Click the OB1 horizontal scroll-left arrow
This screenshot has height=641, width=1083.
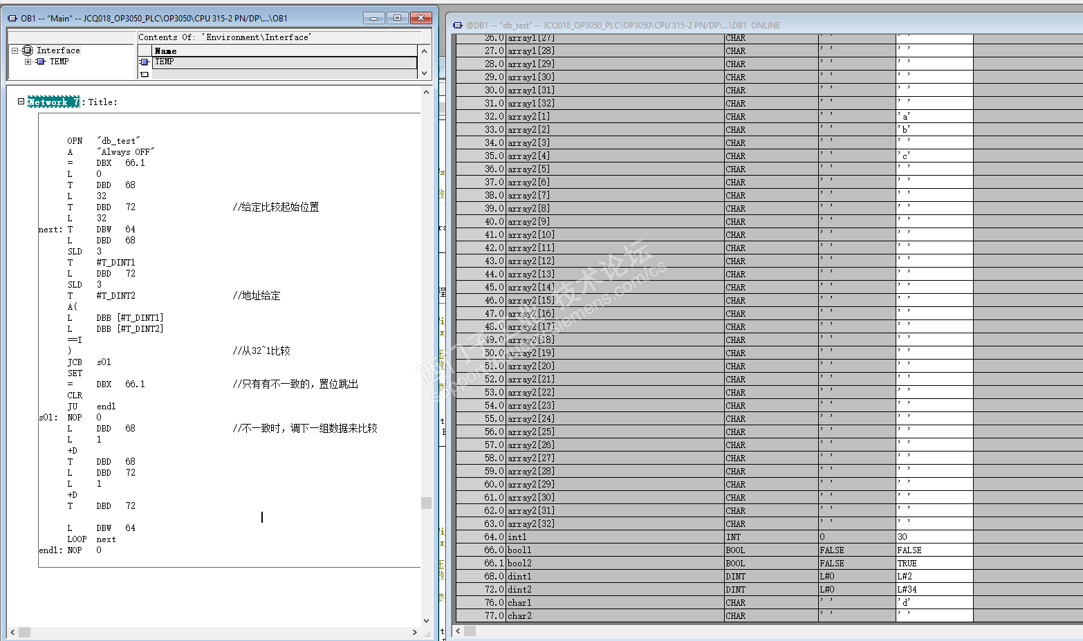coord(12,632)
